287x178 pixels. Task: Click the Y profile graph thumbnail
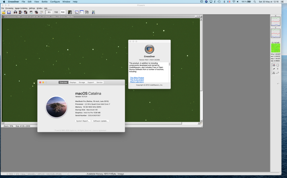[276, 33]
